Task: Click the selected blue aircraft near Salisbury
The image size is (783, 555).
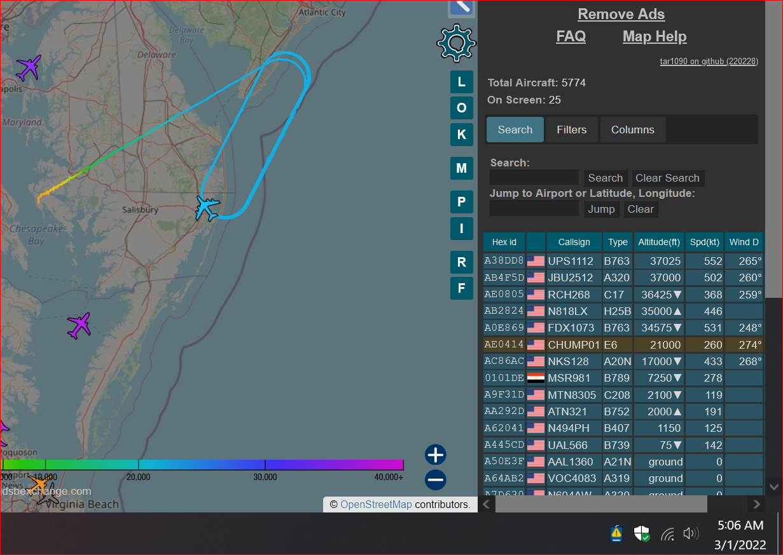Action: [x=207, y=208]
